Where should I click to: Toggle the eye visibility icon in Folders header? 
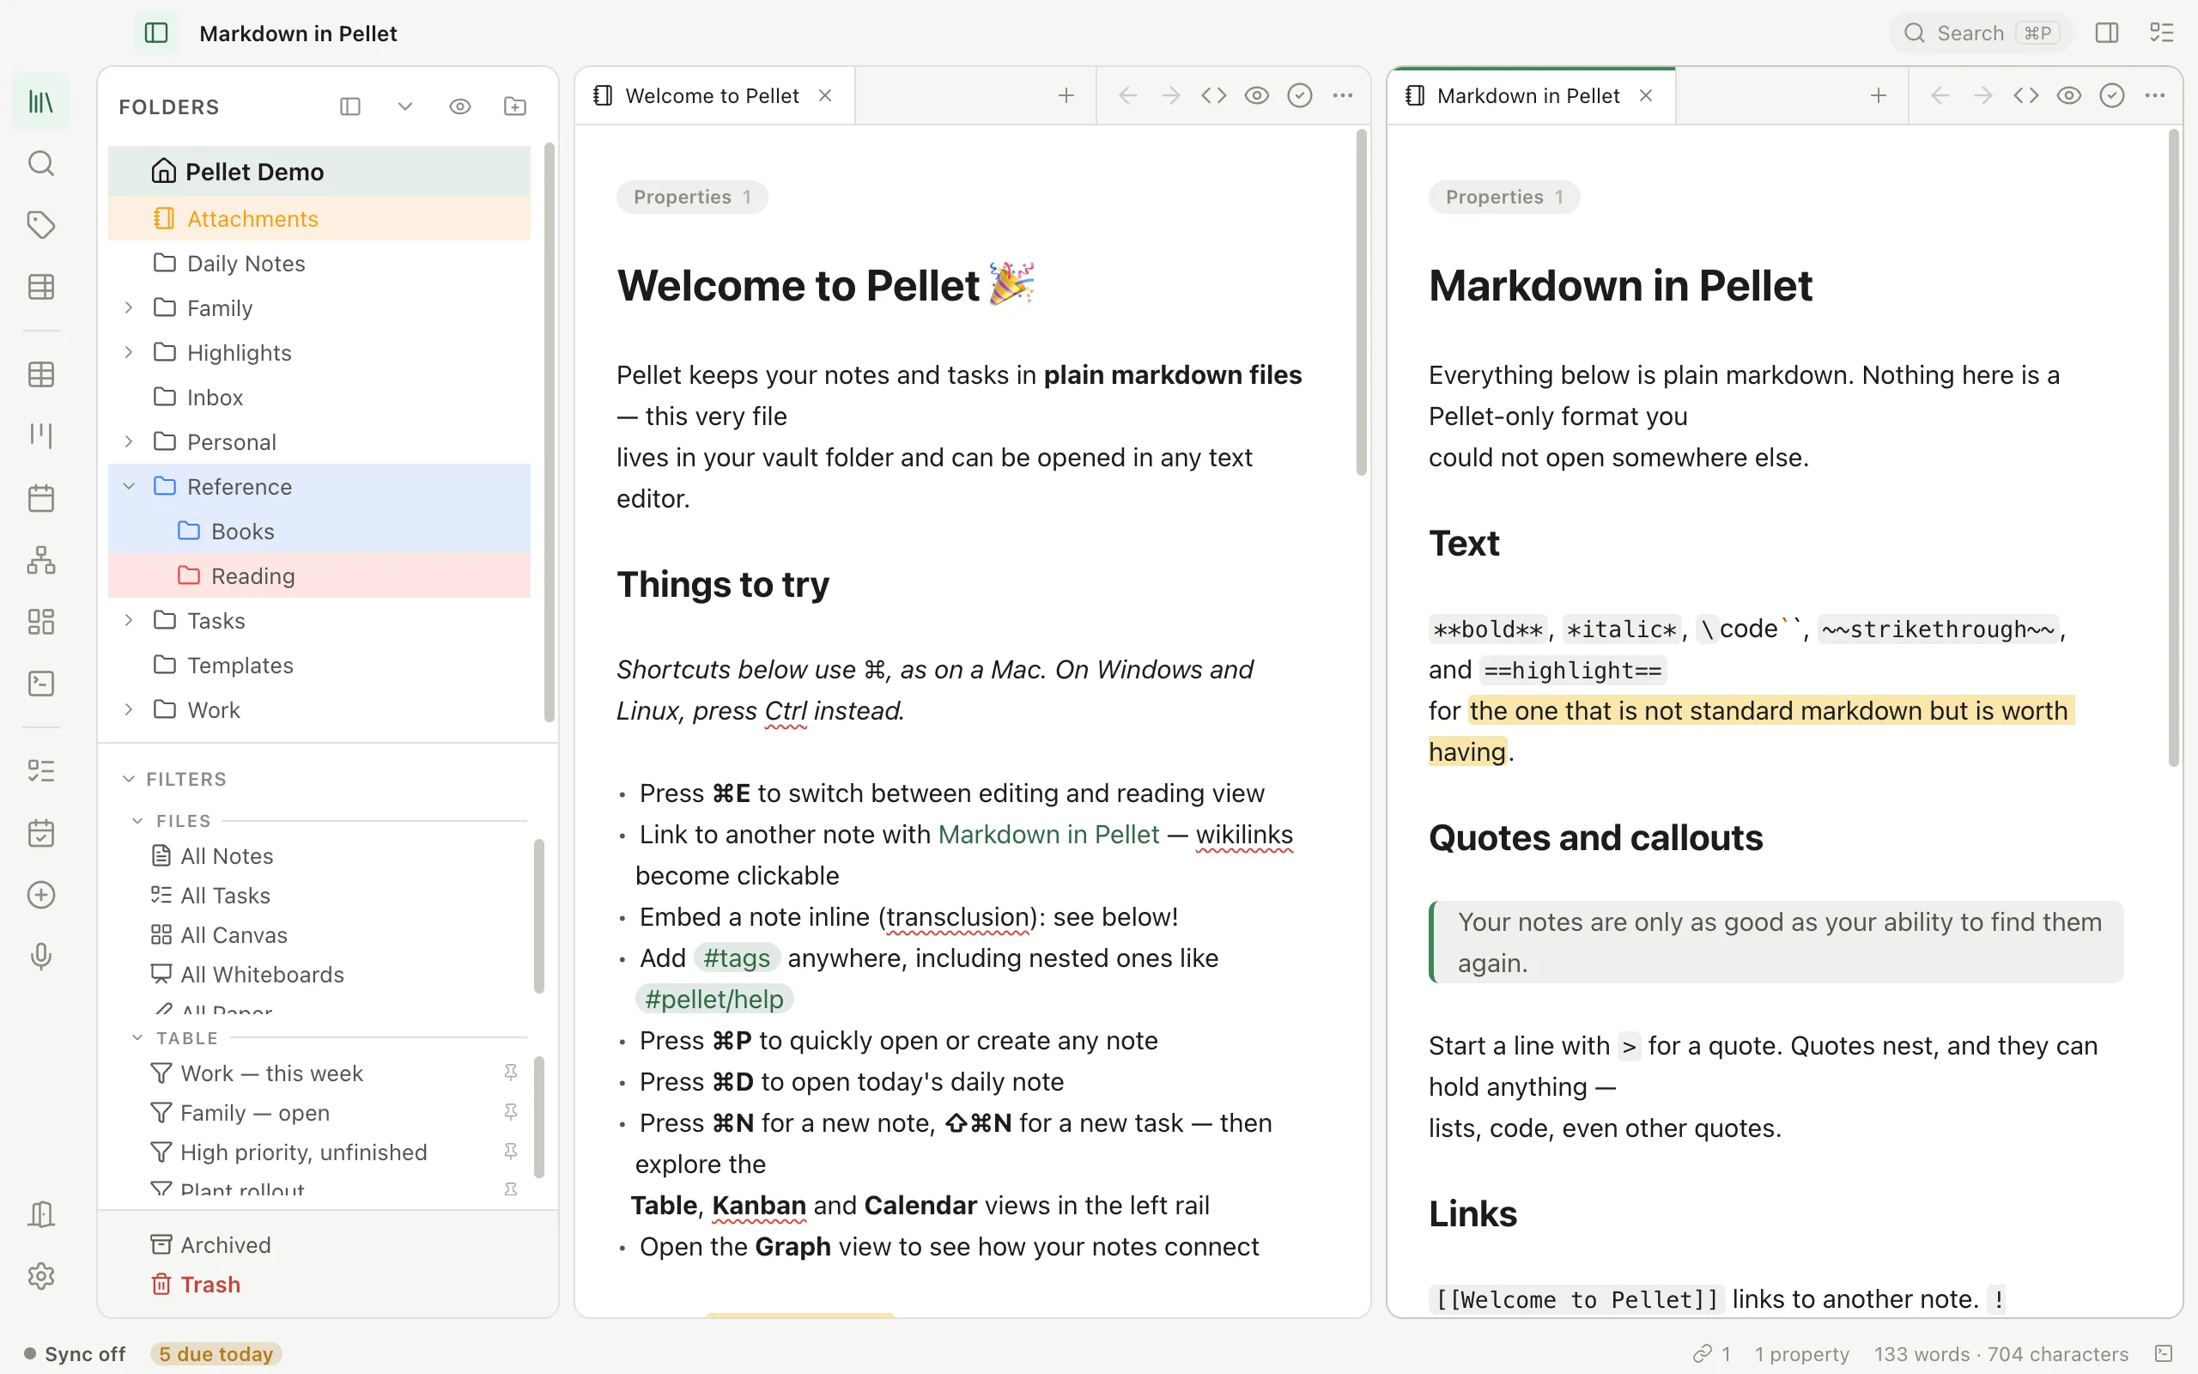click(460, 106)
